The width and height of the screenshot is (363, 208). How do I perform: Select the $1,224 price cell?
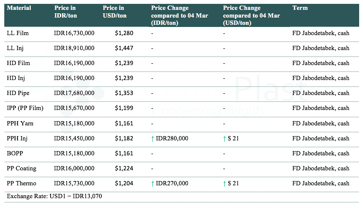[124, 168]
